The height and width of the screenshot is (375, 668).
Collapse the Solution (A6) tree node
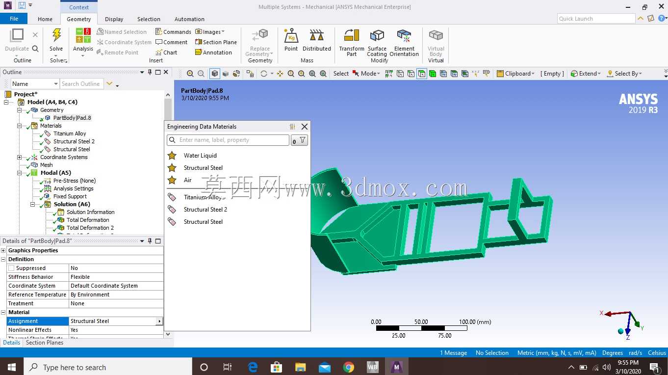(x=33, y=204)
